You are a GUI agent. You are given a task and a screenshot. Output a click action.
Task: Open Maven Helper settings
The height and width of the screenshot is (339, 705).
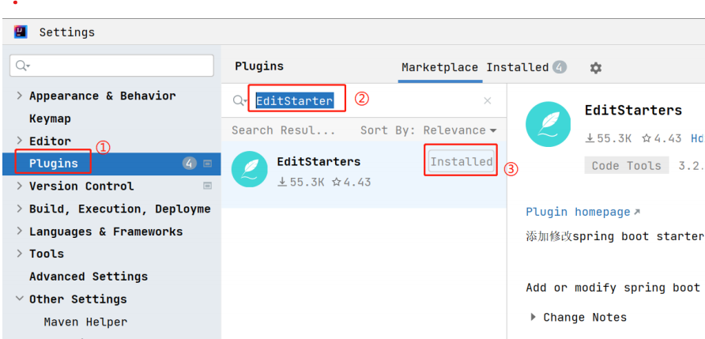pyautogui.click(x=85, y=322)
